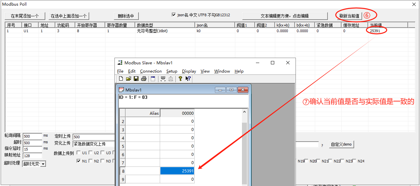Click the Print icon in Modbus Slave toolbar

click(x=143, y=79)
